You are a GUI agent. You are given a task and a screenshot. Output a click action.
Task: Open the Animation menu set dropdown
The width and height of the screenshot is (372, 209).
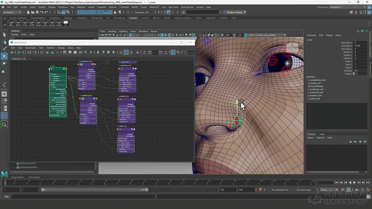12,12
